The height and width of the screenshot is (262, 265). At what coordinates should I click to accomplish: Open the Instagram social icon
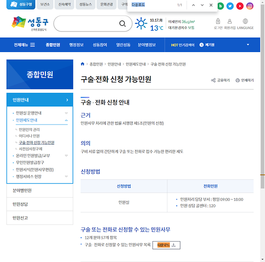click(x=250, y=6)
